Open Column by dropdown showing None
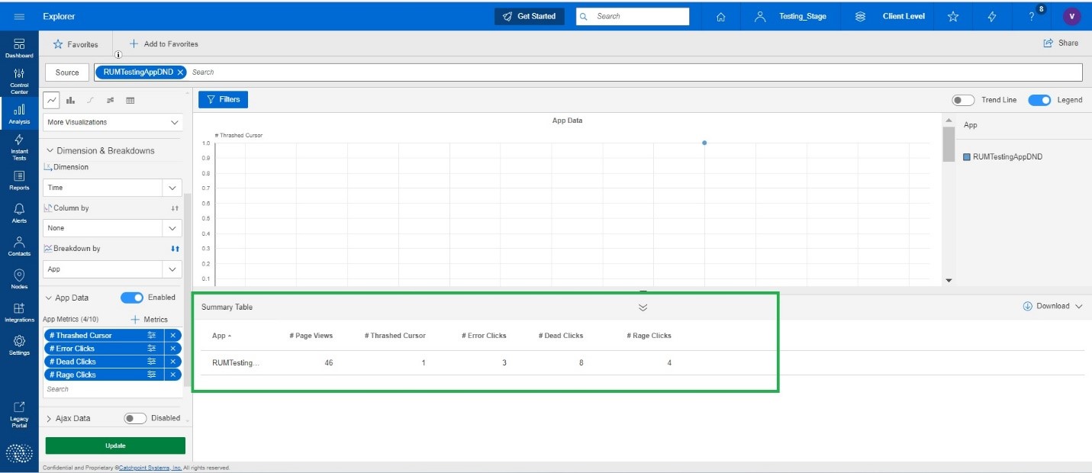The height and width of the screenshot is (473, 1092). [113, 228]
